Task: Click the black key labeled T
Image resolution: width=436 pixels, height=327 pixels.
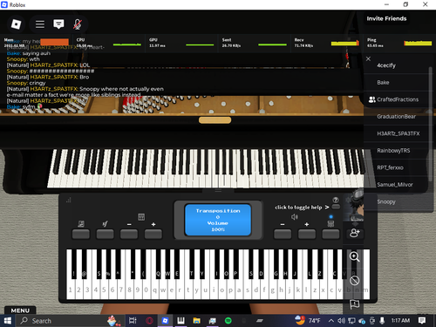Action: (x=191, y=264)
